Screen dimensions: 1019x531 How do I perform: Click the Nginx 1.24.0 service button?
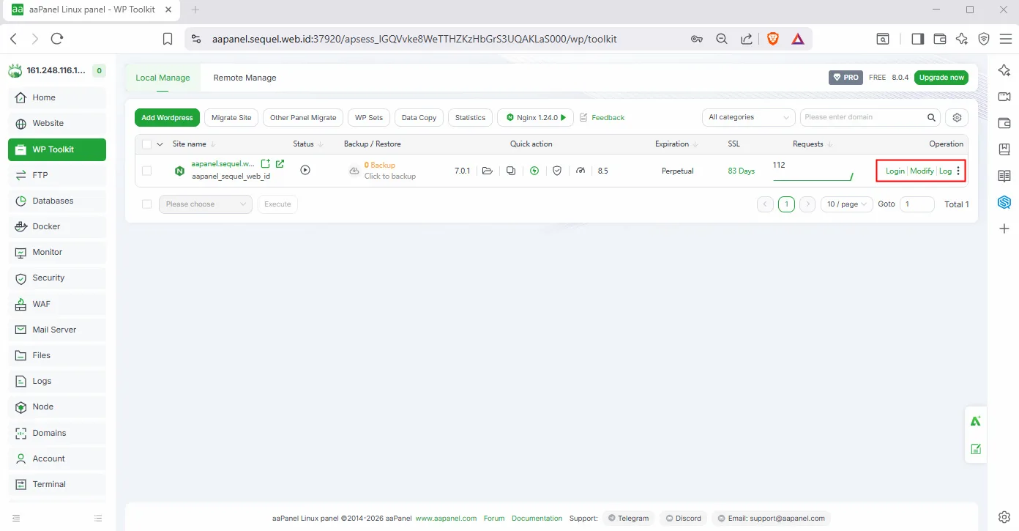[535, 117]
